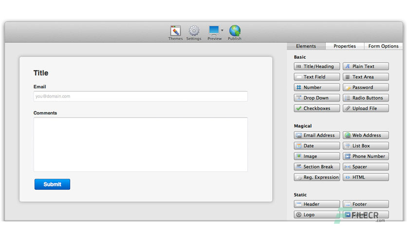Add a Date element
This screenshot has width=407, height=236.
316,146
